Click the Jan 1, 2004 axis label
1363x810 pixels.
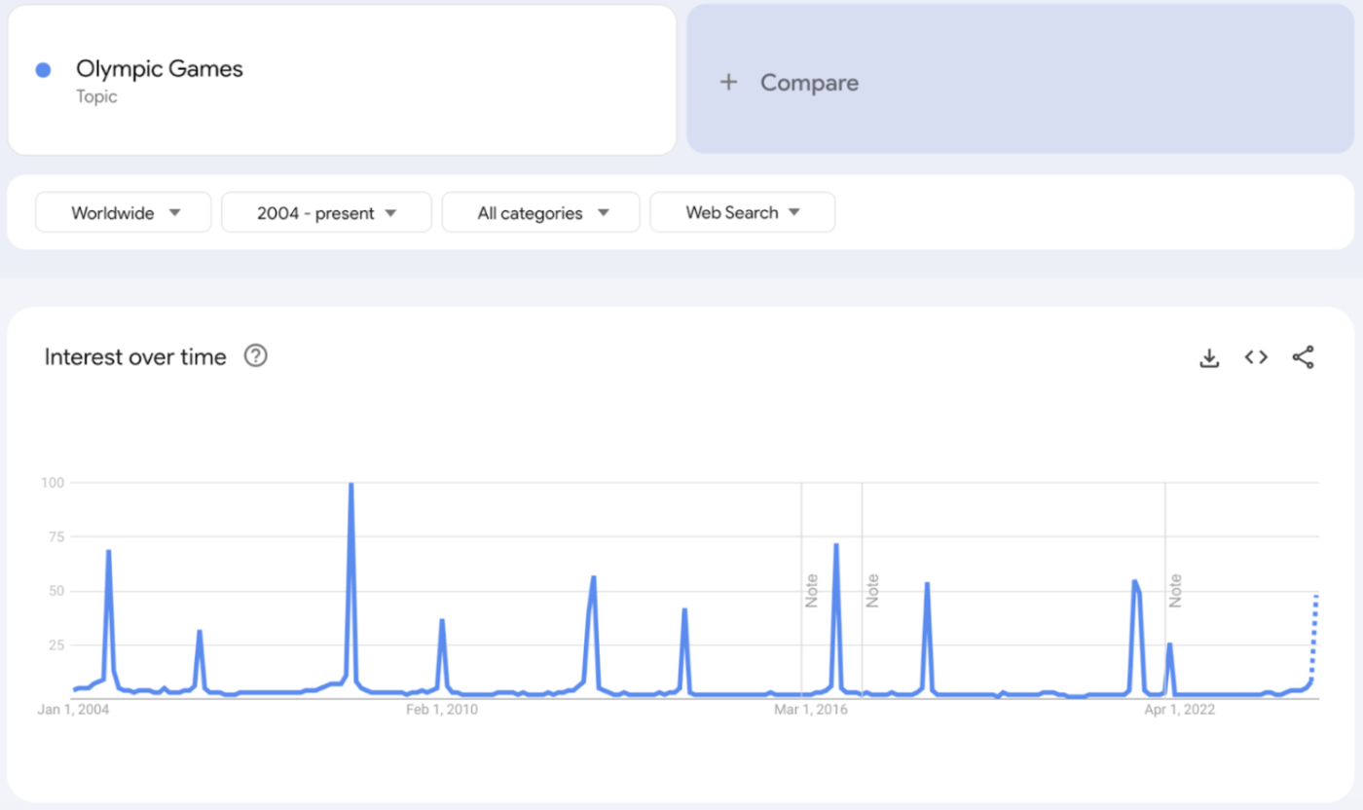point(74,710)
